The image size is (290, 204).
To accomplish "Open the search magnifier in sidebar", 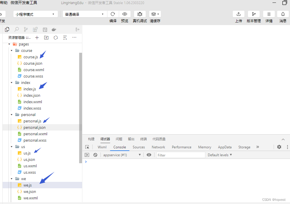I will click(x=17, y=29).
